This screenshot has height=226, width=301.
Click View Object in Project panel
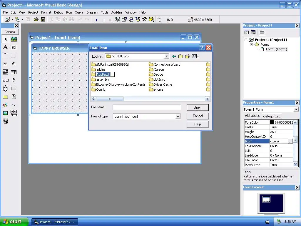tap(253, 32)
